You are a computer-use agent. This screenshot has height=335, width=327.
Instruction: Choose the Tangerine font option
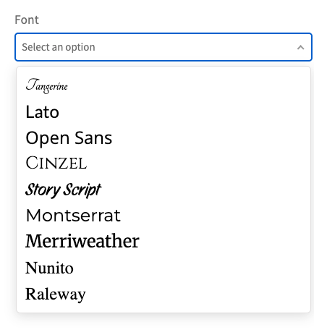pyautogui.click(x=163, y=86)
